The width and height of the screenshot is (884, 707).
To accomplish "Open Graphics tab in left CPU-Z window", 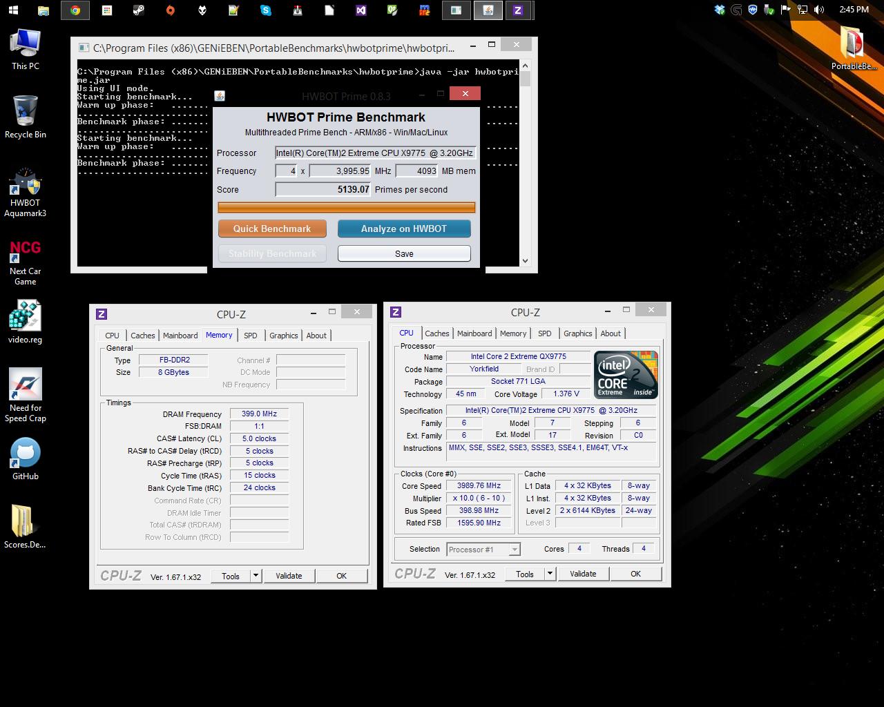I will [x=284, y=336].
